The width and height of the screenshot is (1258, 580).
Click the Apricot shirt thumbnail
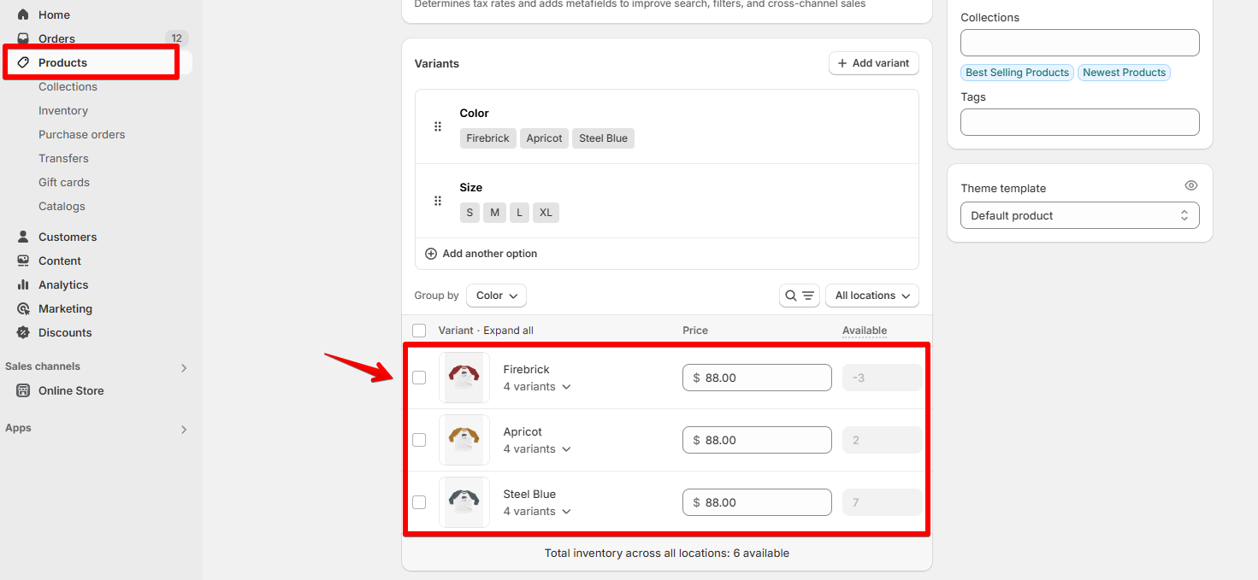[464, 440]
